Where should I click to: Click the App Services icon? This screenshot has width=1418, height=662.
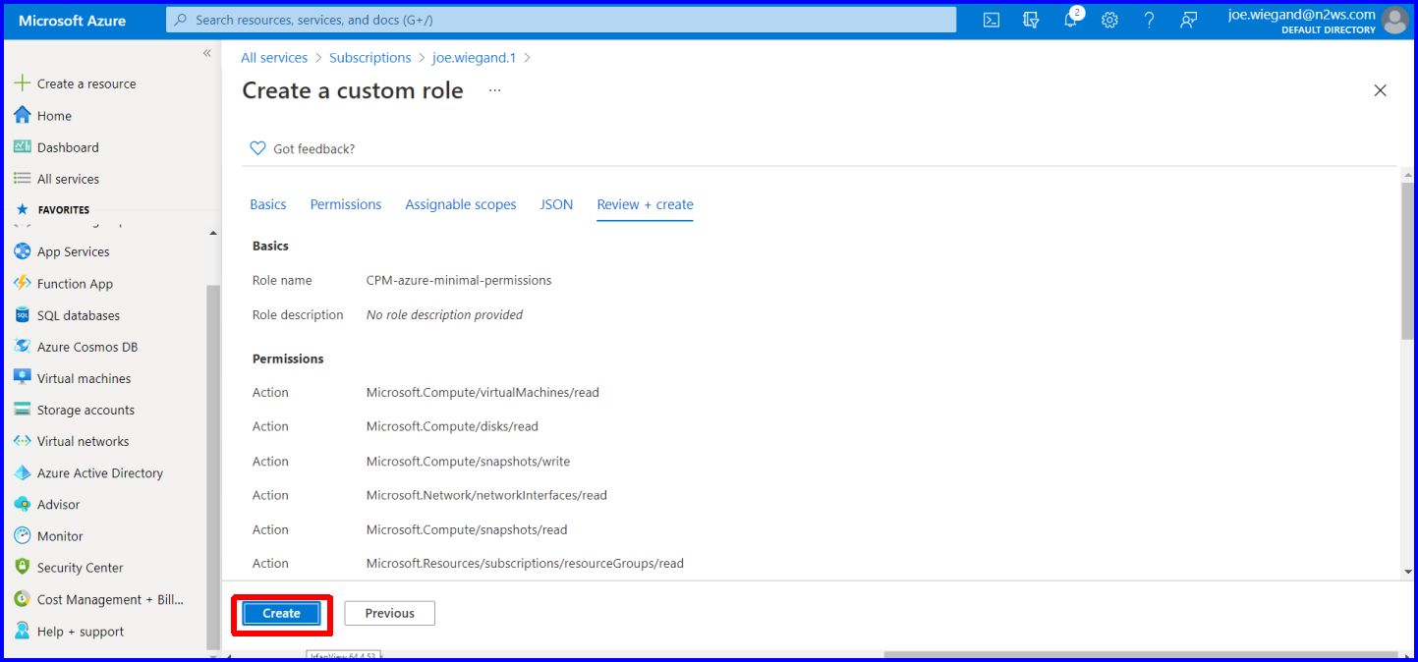pos(22,251)
